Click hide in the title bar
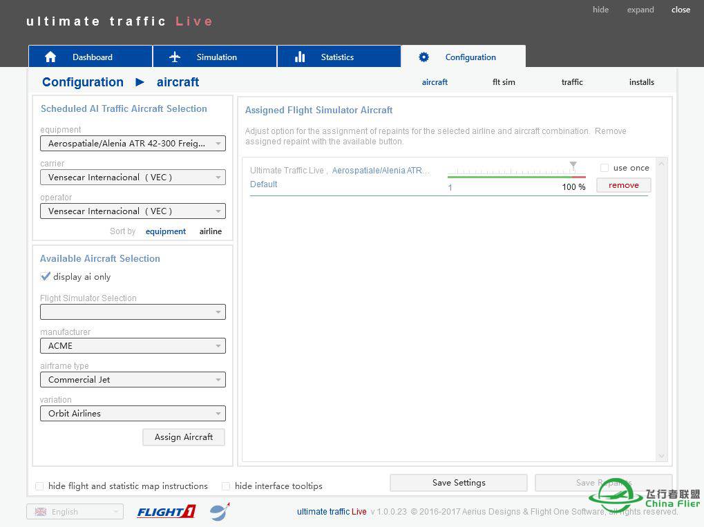 point(600,10)
